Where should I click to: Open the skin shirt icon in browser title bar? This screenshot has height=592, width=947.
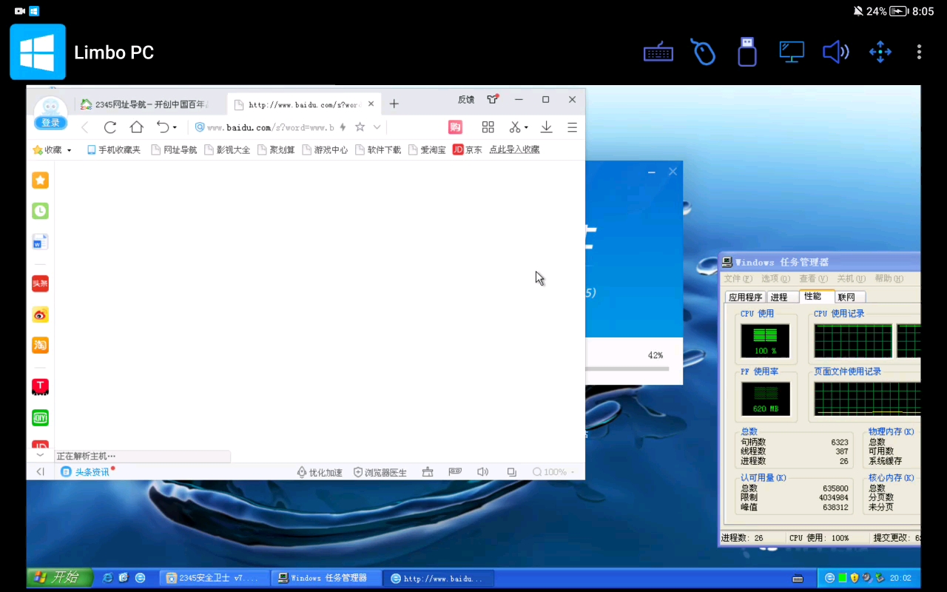click(492, 99)
